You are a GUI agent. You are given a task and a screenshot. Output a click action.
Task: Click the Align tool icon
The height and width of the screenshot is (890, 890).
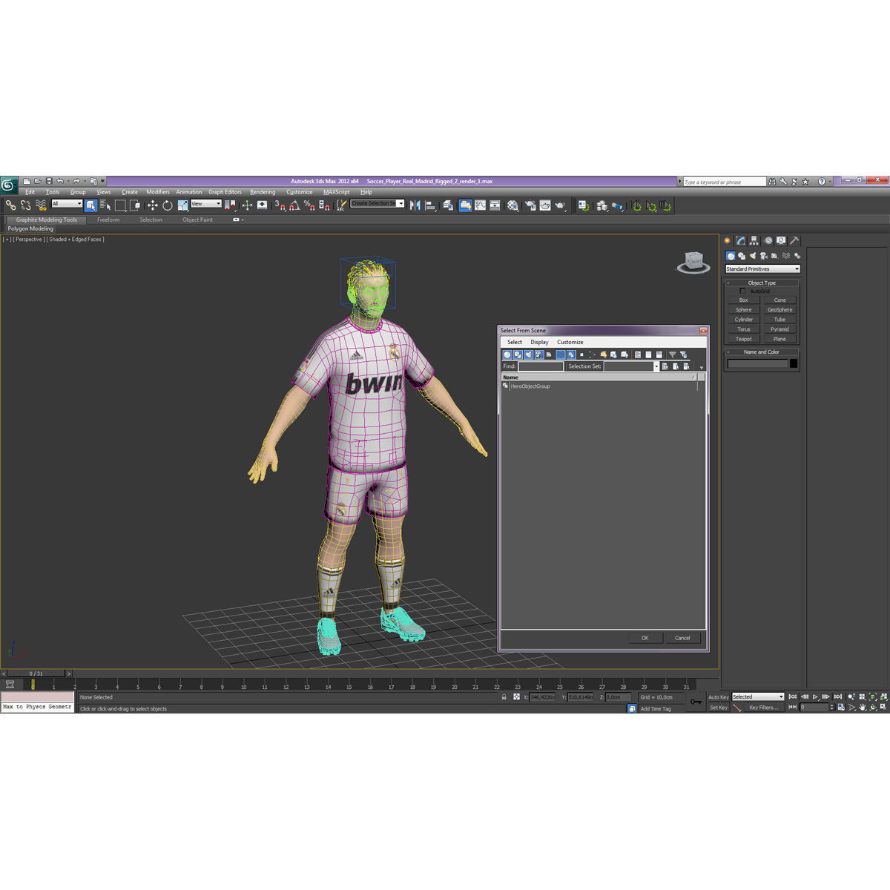[x=431, y=205]
